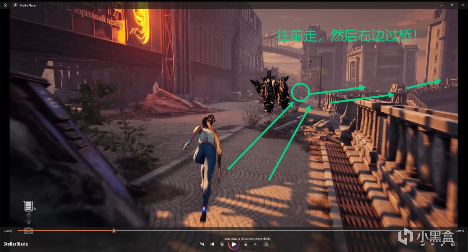Image resolution: width=468 pixels, height=252 pixels.
Task: Open the More options ellipsis menu
Action: click(x=463, y=244)
